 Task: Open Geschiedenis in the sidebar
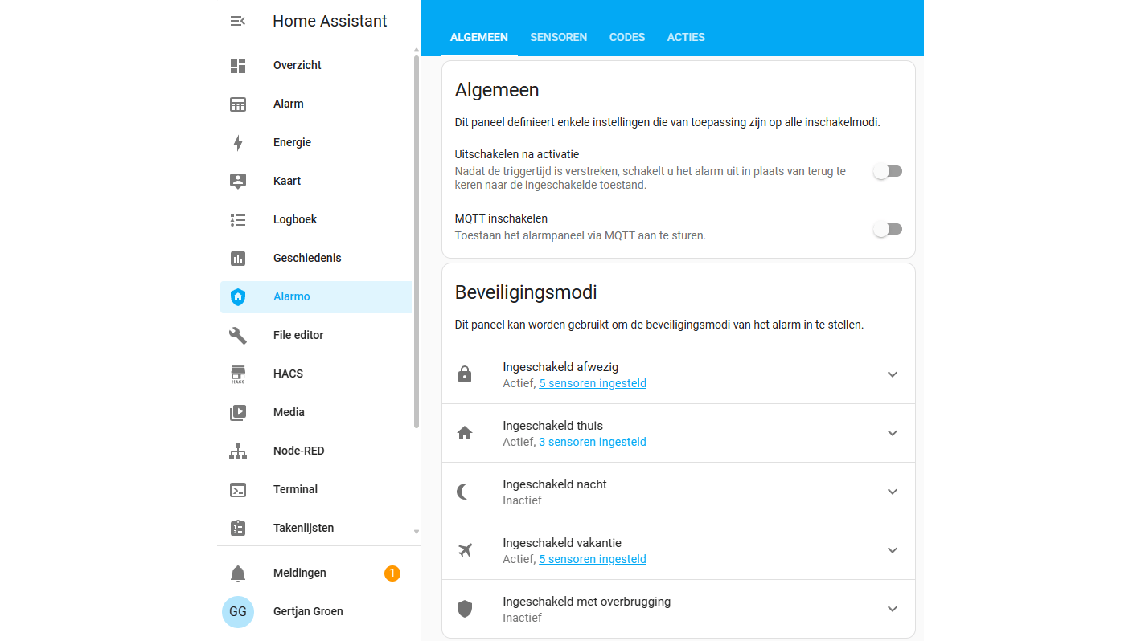click(x=316, y=258)
